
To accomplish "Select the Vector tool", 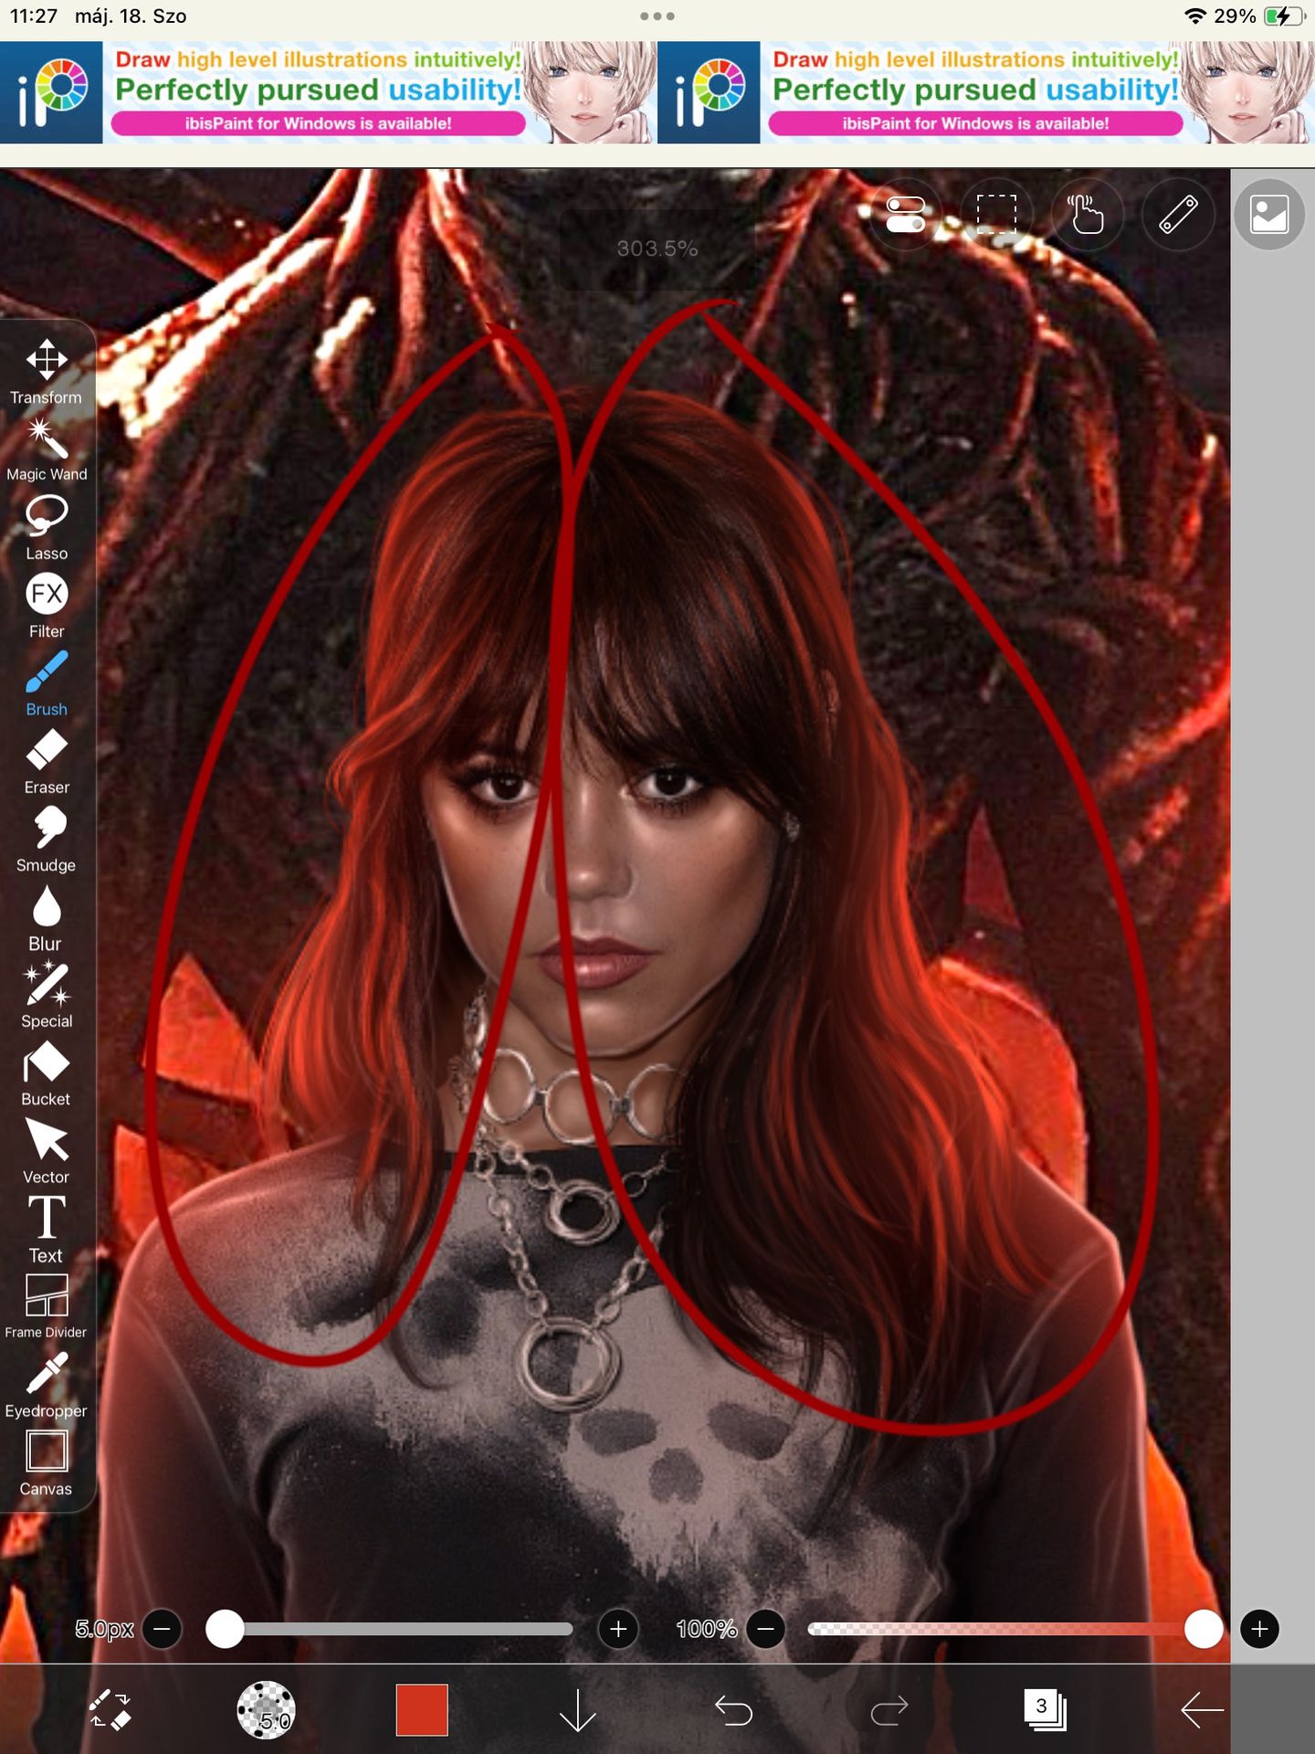I will point(46,1152).
